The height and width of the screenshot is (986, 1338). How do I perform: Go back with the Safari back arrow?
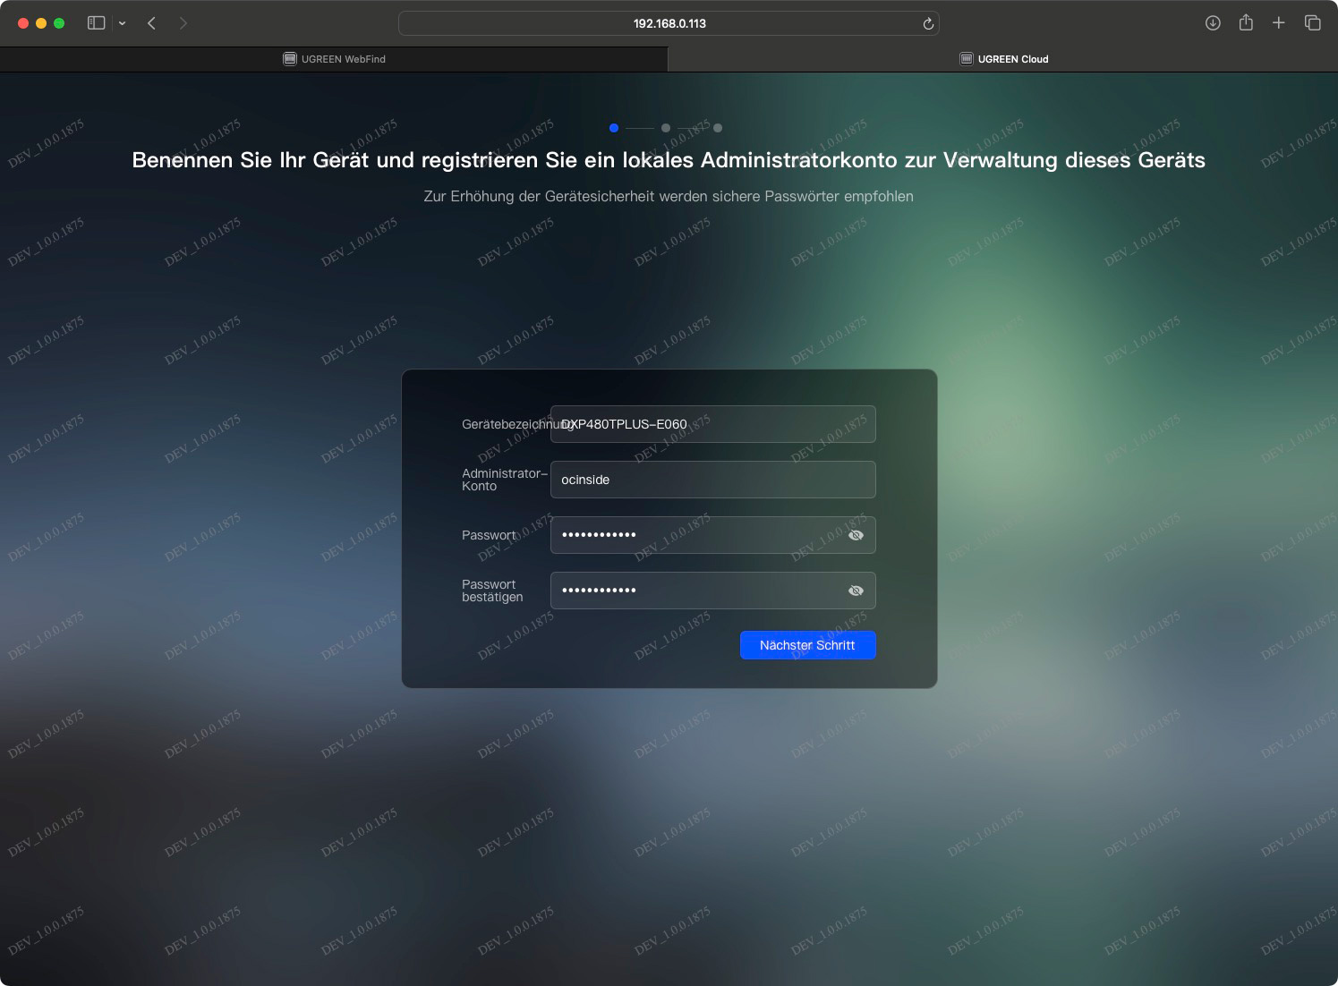151,23
